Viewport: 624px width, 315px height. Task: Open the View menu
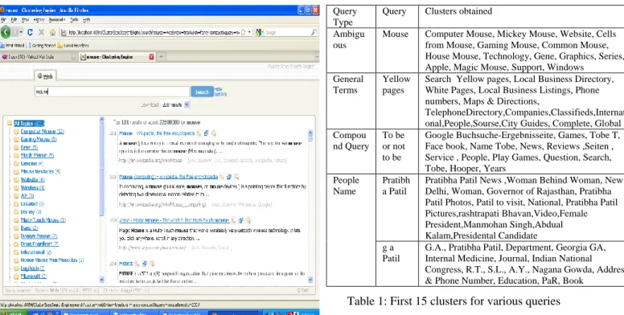pyautogui.click(x=25, y=19)
